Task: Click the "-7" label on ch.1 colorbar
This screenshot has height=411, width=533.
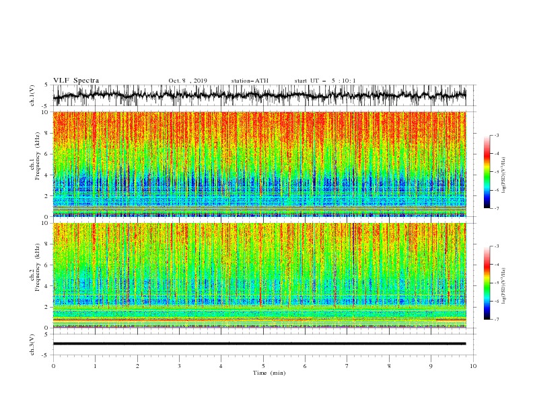Action: pyautogui.click(x=497, y=208)
